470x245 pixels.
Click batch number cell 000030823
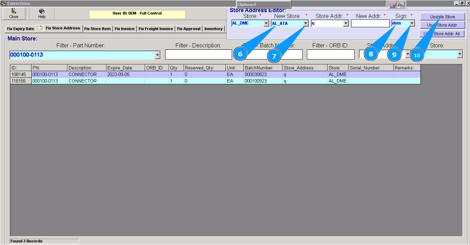click(263, 74)
